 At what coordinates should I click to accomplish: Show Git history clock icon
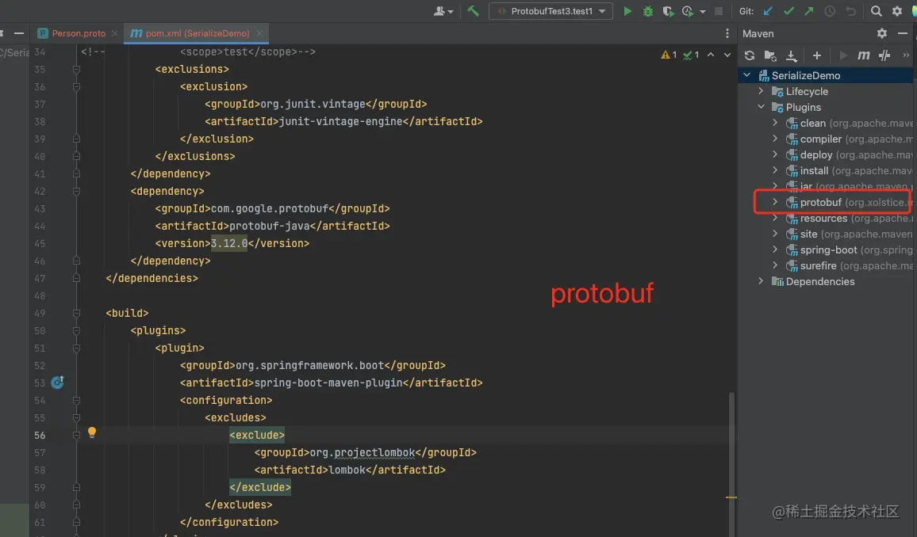pyautogui.click(x=829, y=11)
